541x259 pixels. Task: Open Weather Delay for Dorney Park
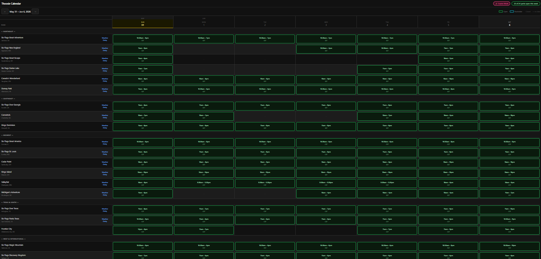[105, 90]
